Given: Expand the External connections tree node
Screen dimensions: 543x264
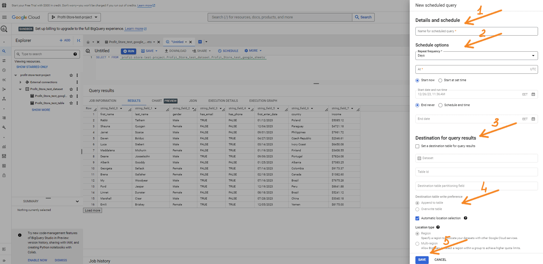Looking at the screenshot, I should tap(20, 82).
